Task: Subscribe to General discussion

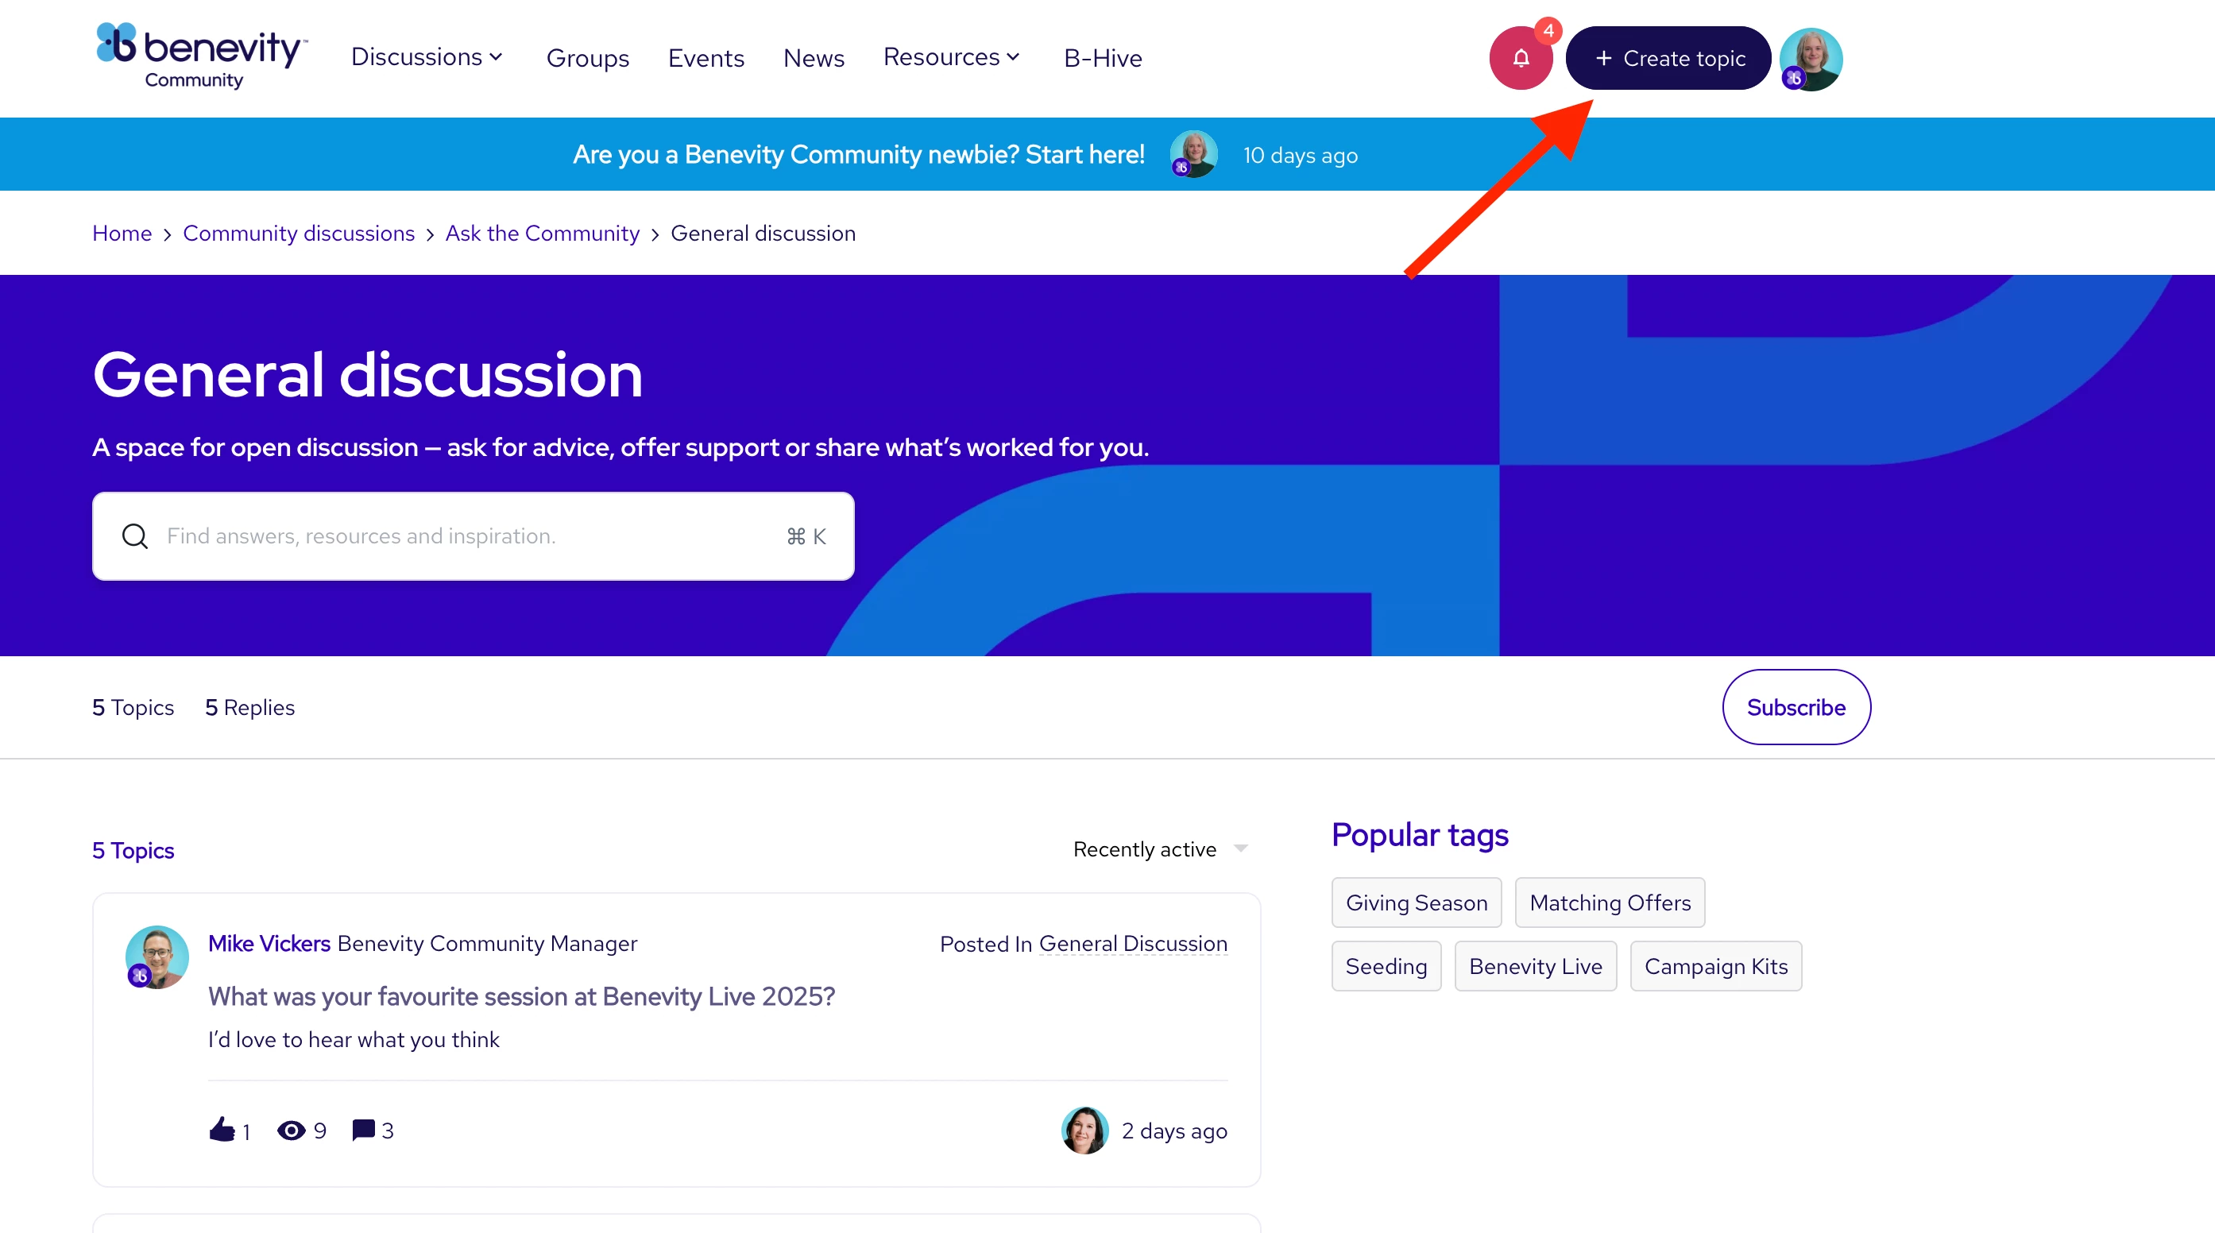Action: click(x=1796, y=707)
